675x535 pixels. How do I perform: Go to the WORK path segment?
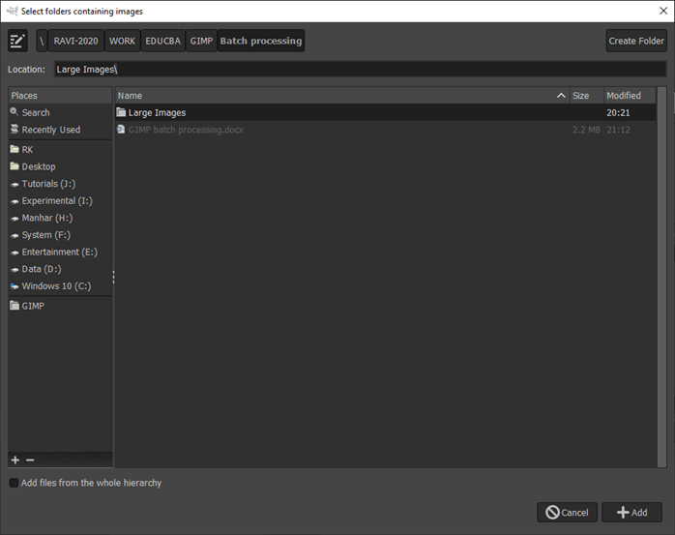pos(122,41)
